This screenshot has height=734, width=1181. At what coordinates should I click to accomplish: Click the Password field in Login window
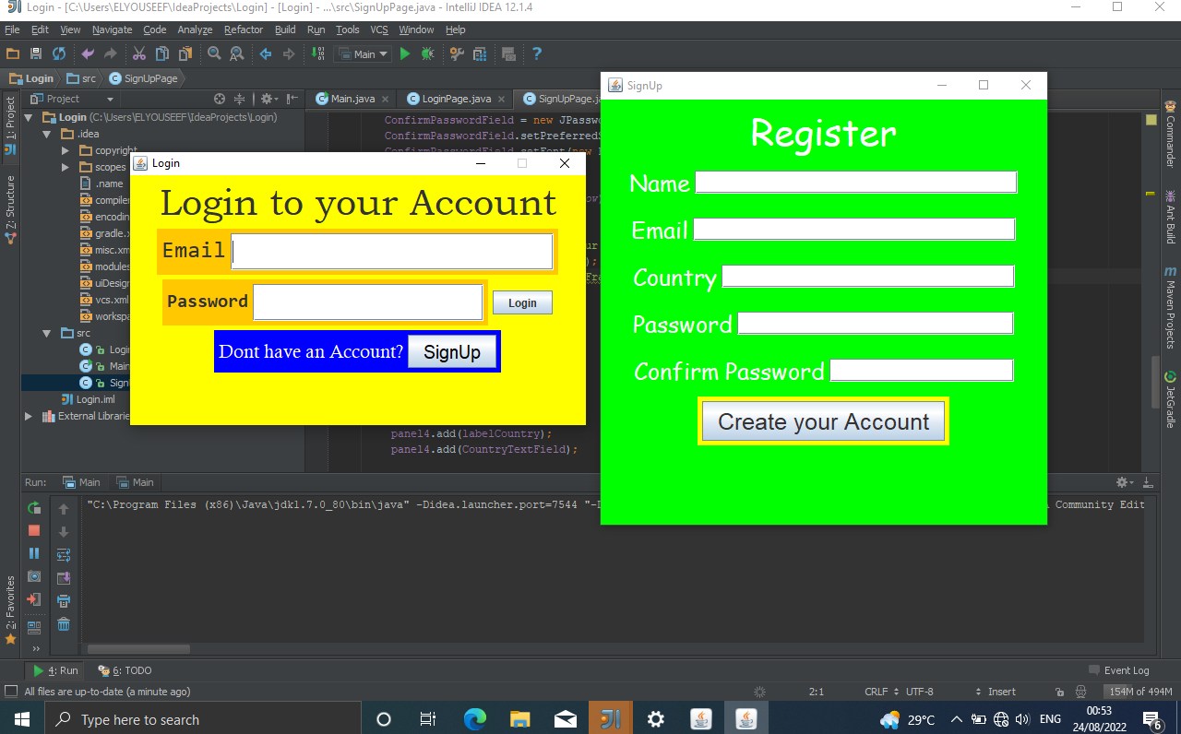pyautogui.click(x=368, y=302)
